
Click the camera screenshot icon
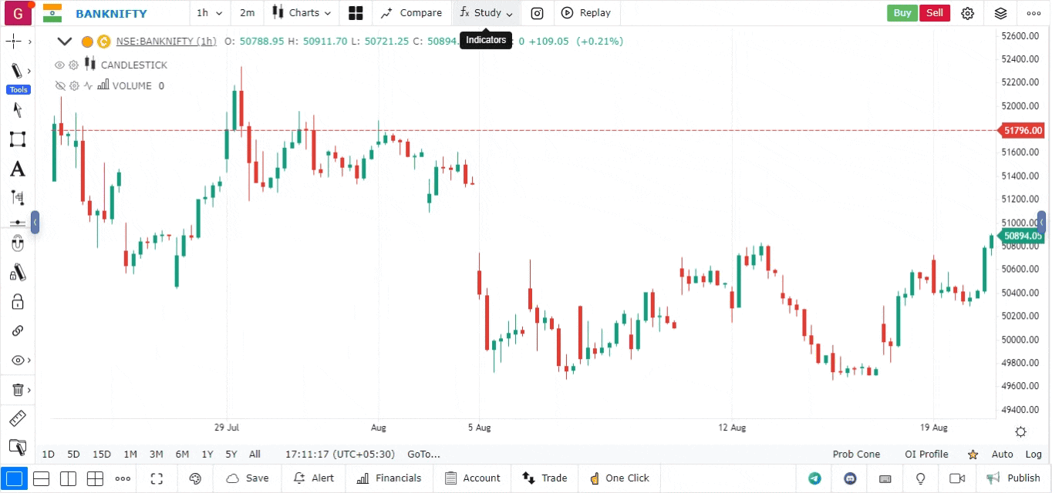[537, 13]
